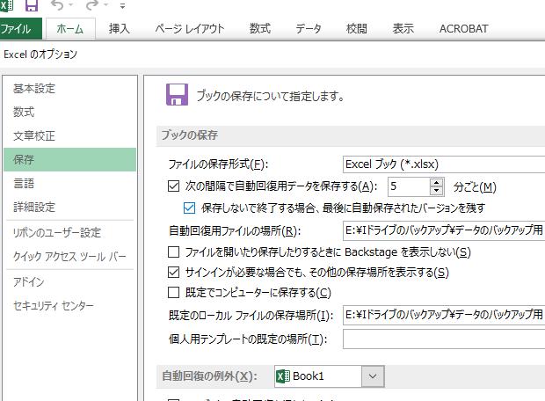Enable Backstage を表示しない checkbox
The image size is (545, 401).
[173, 252]
